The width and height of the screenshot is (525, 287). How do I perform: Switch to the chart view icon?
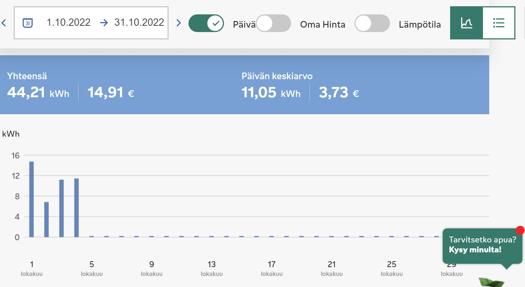coord(466,23)
